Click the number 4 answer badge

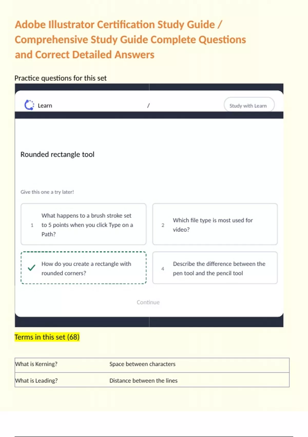[x=163, y=269]
